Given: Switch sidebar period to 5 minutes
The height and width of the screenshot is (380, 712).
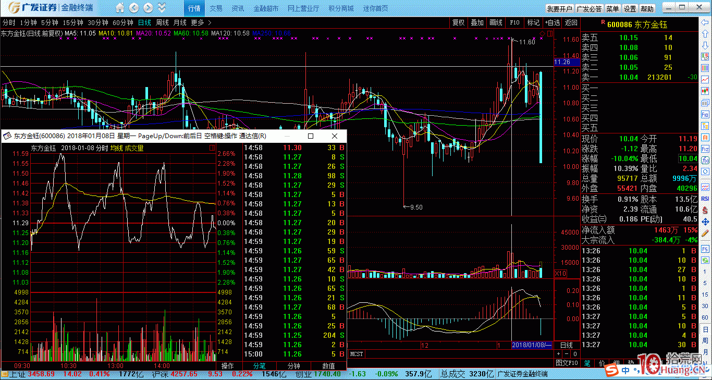Looking at the screenshot, I should pos(705,283).
